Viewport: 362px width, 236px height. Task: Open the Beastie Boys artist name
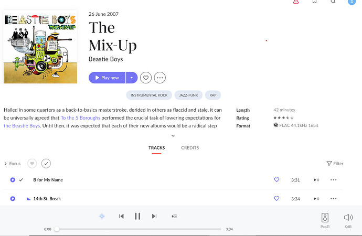[106, 59]
